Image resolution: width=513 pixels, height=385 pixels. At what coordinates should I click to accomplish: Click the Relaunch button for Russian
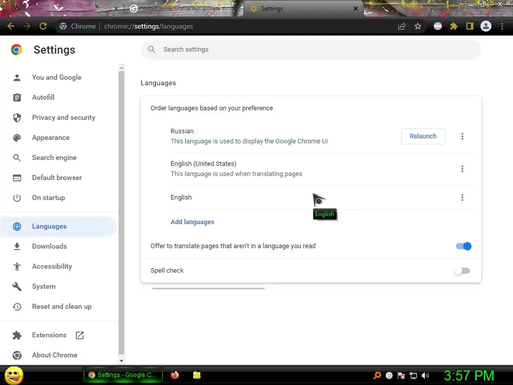click(x=423, y=136)
